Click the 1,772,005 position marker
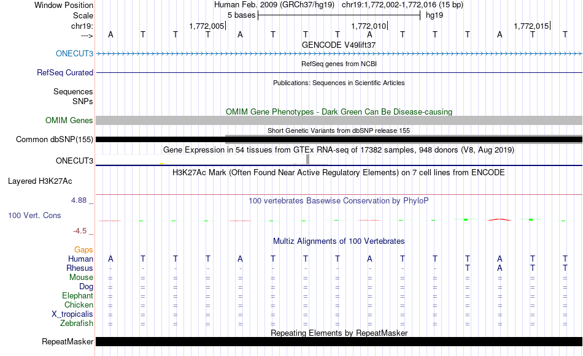The width and height of the screenshot is (583, 356). [207, 26]
